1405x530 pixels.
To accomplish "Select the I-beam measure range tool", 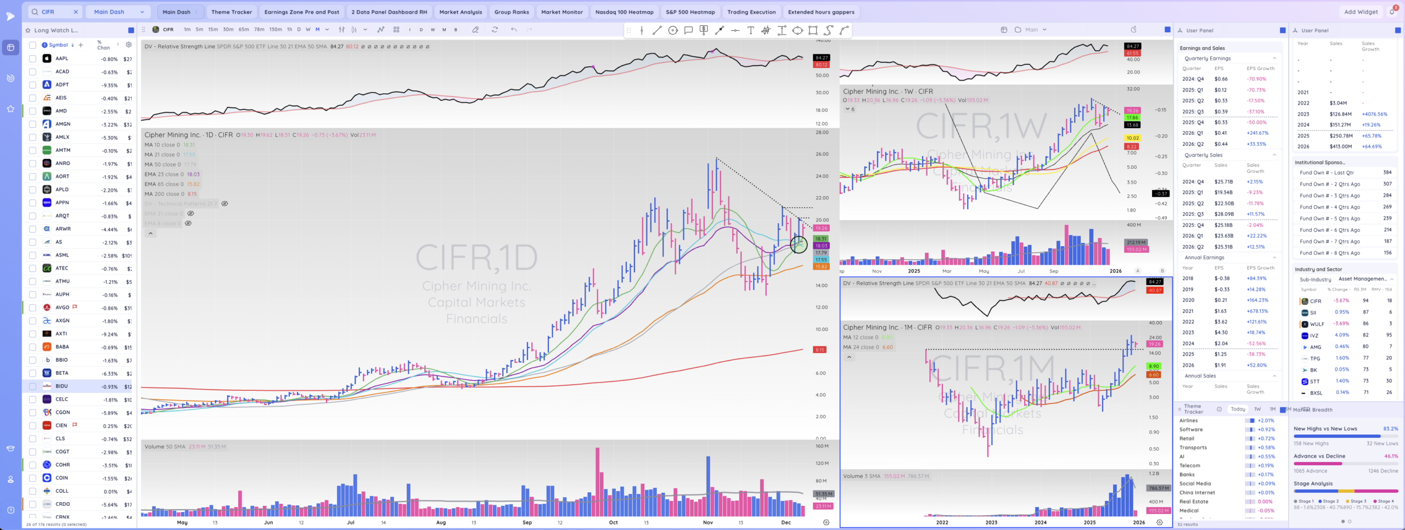I will (x=782, y=30).
